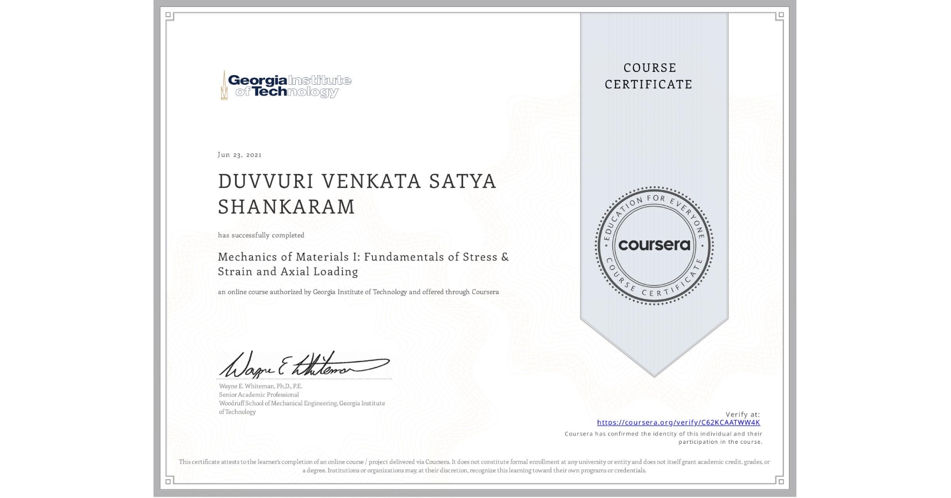Click the surname line "SHANKARAM"
This screenshot has height=498, width=951.
[x=287, y=207]
